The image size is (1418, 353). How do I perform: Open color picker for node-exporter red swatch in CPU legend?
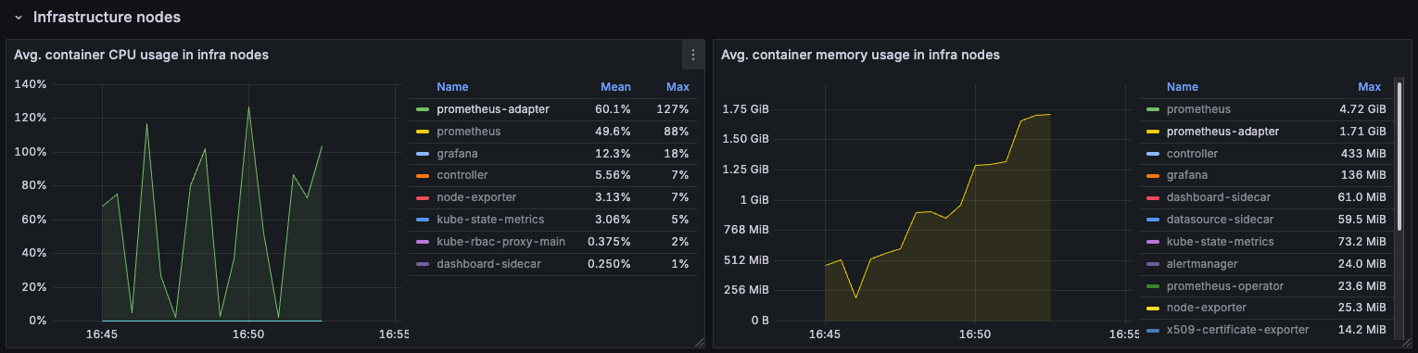423,197
